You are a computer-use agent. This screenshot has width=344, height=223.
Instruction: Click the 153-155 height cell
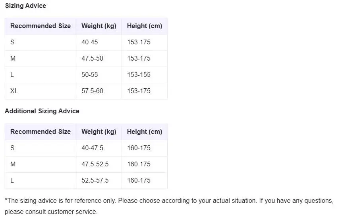pyautogui.click(x=139, y=74)
